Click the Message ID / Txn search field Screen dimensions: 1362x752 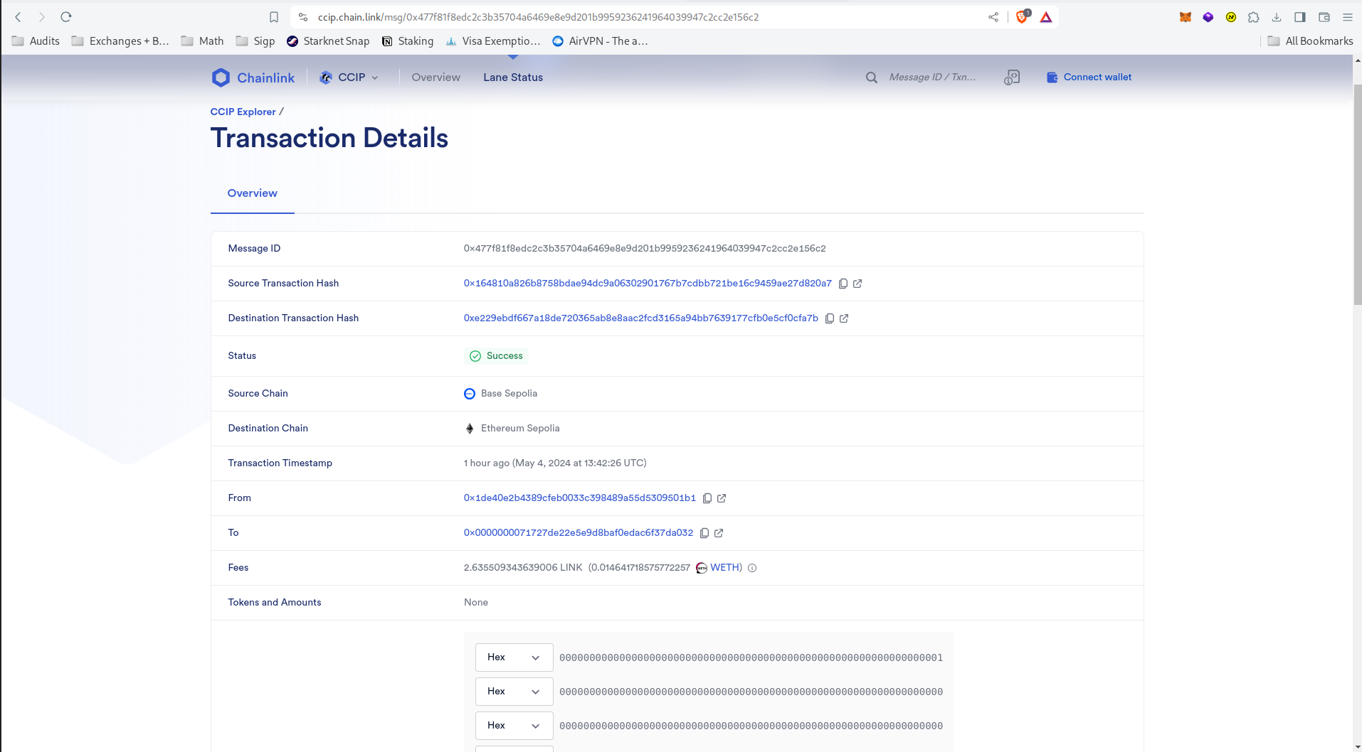932,77
